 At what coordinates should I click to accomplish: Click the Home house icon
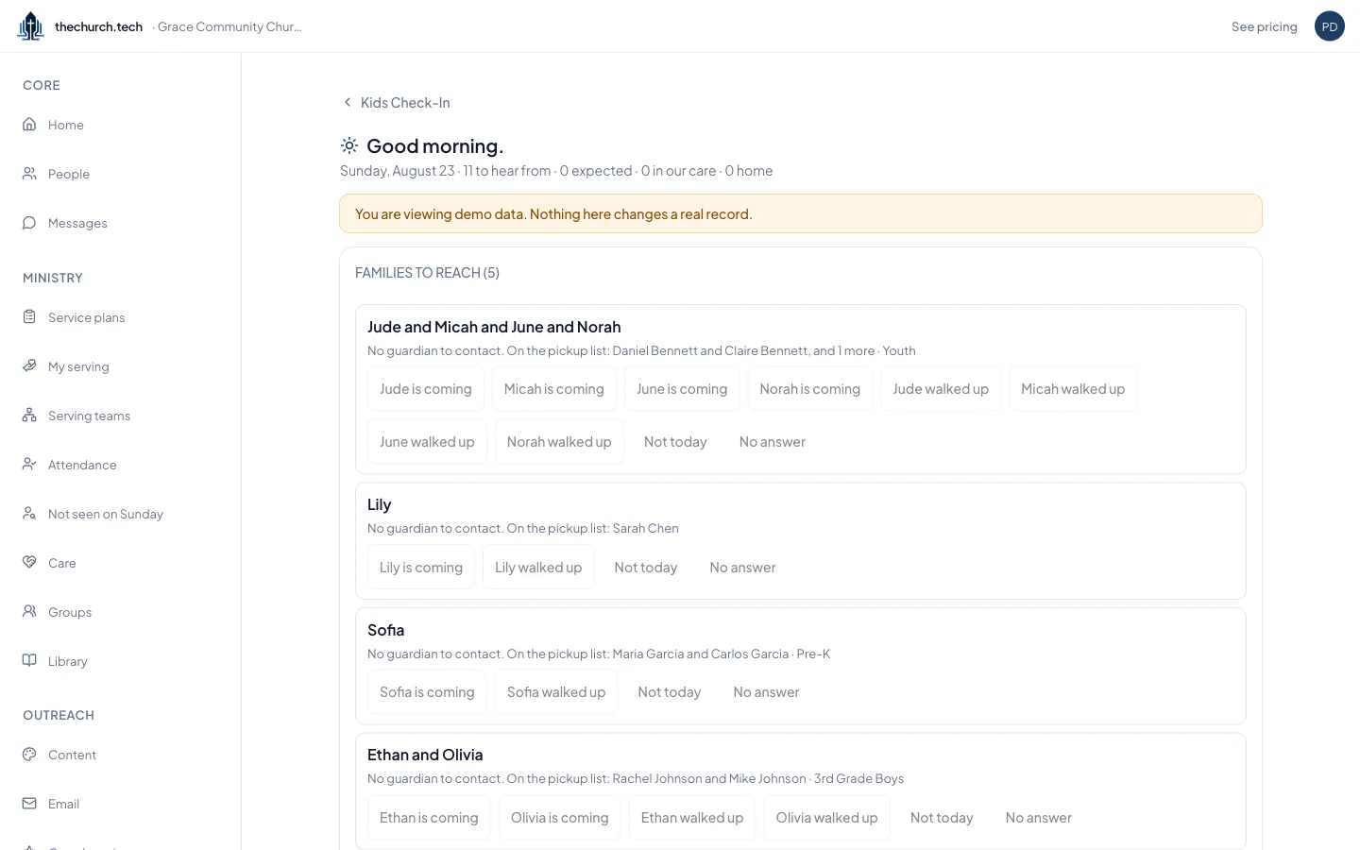tap(29, 124)
